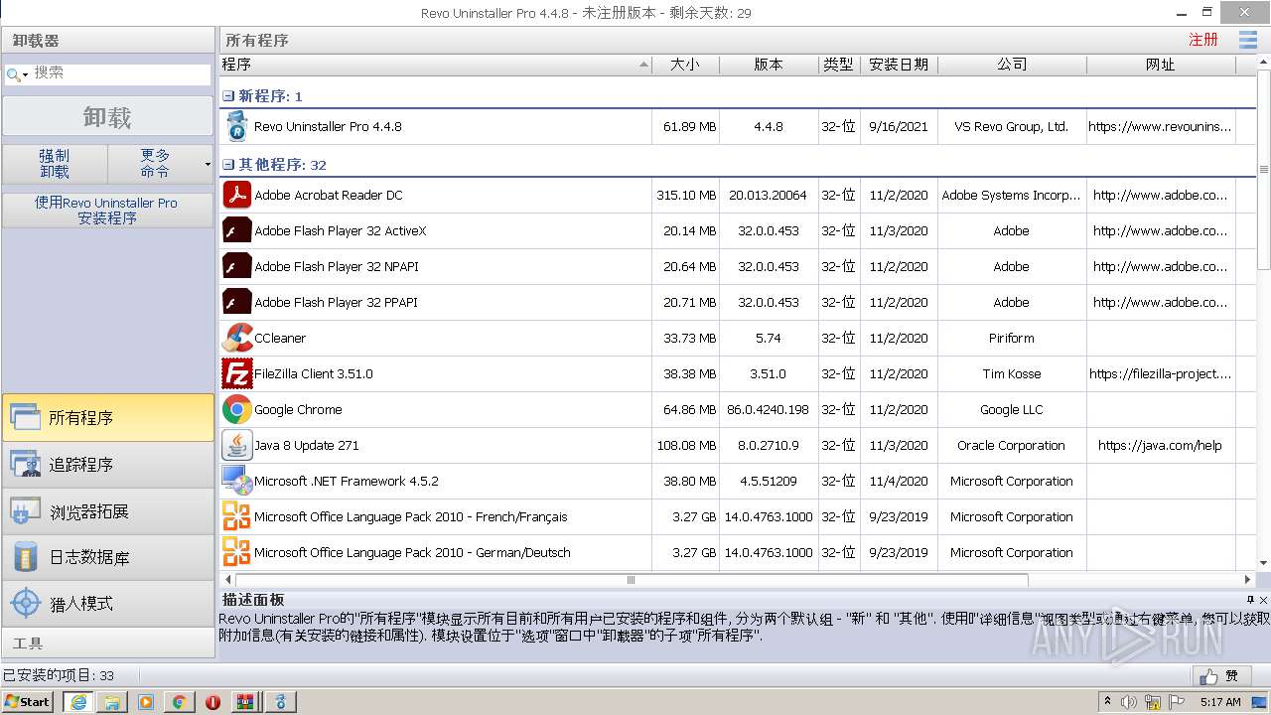Image resolution: width=1271 pixels, height=715 pixels.
Task: Switch to the Revo Uninstaller taskbar button
Action: [280, 702]
